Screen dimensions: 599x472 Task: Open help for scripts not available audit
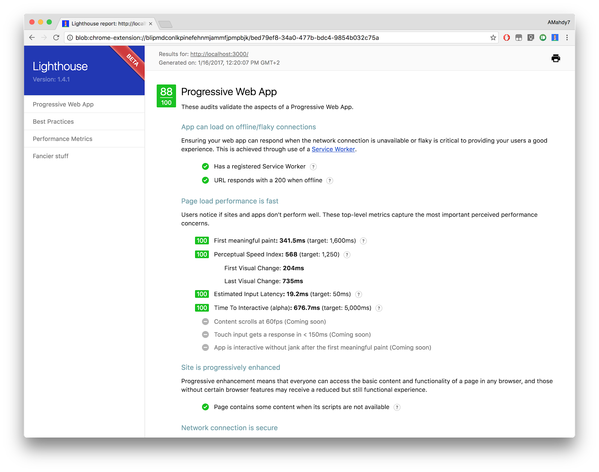pos(397,407)
